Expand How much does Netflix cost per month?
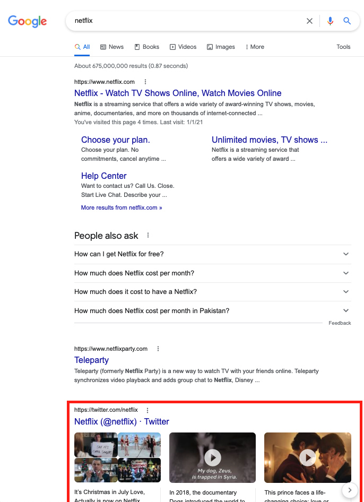The image size is (364, 502). (213, 273)
